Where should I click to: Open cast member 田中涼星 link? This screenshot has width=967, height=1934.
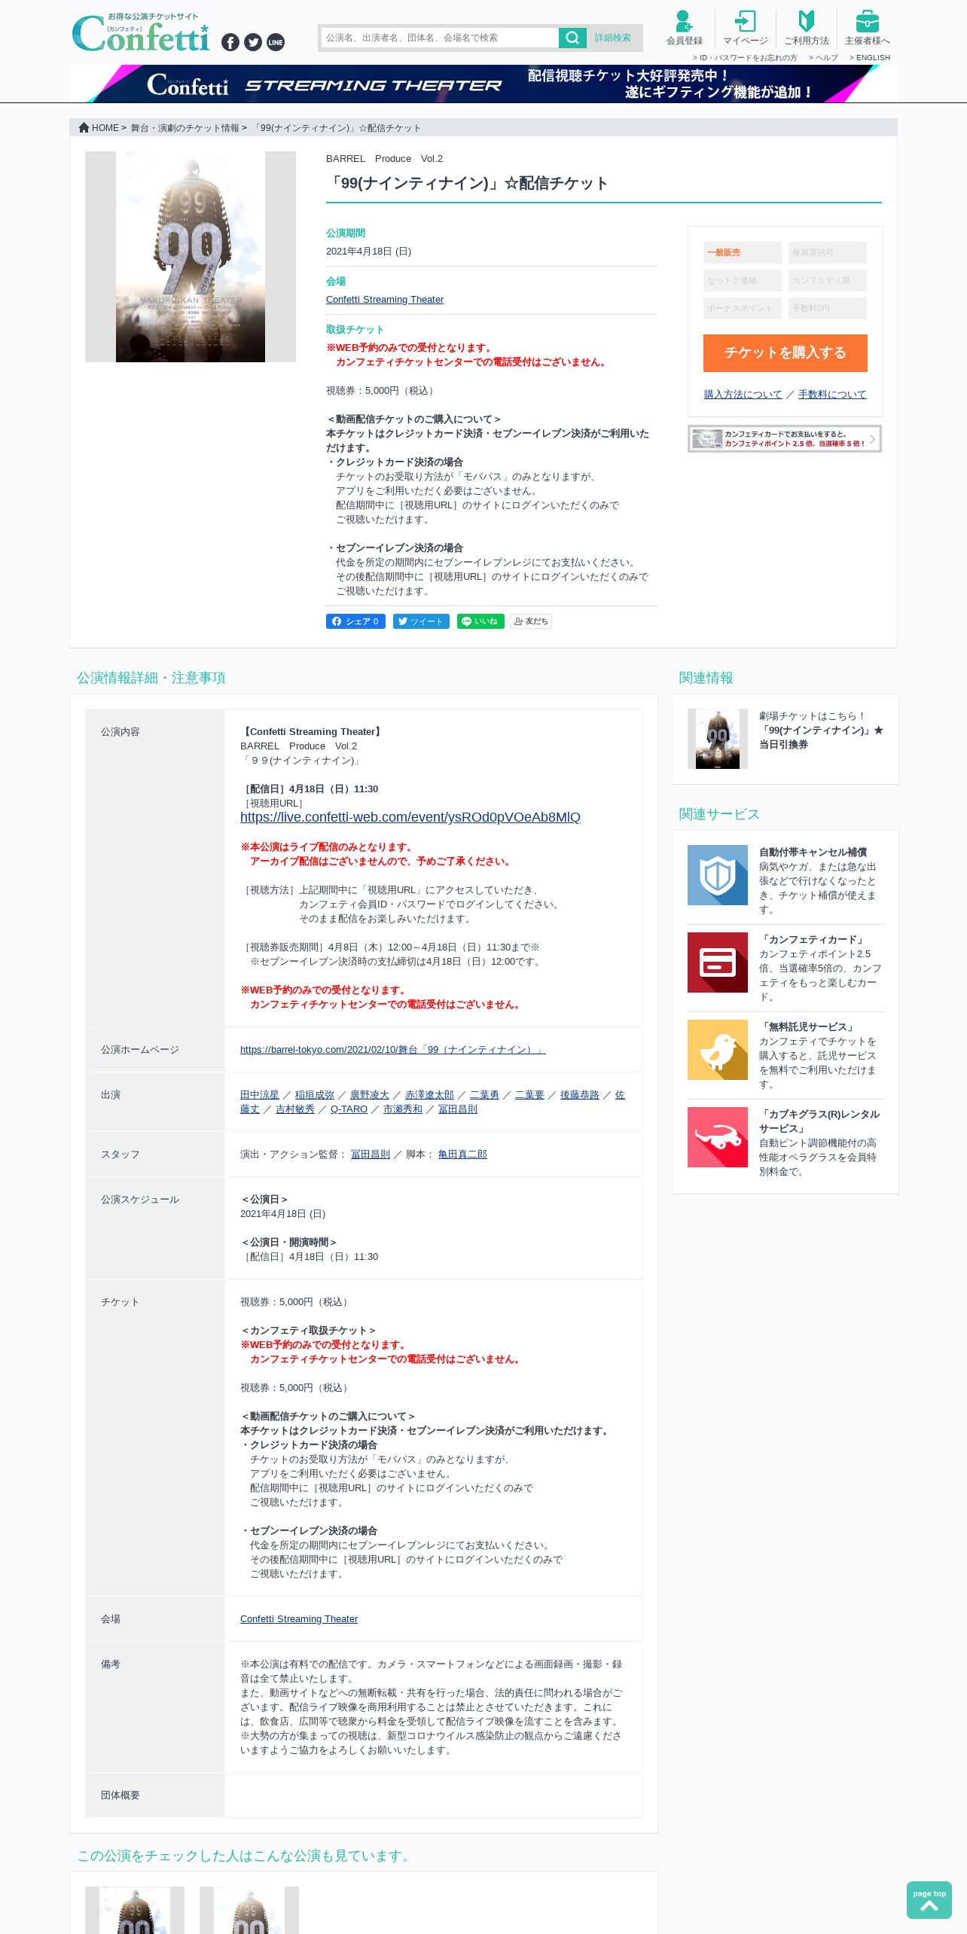[x=260, y=1095]
